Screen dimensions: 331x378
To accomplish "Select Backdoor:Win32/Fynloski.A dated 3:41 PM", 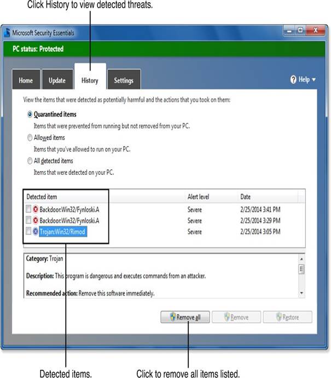I will [69, 210].
